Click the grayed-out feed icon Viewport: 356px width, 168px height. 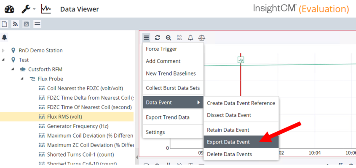pyautogui.click(x=27, y=24)
